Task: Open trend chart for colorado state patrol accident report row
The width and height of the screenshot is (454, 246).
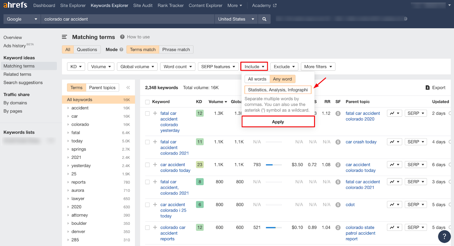Action: coord(394,227)
